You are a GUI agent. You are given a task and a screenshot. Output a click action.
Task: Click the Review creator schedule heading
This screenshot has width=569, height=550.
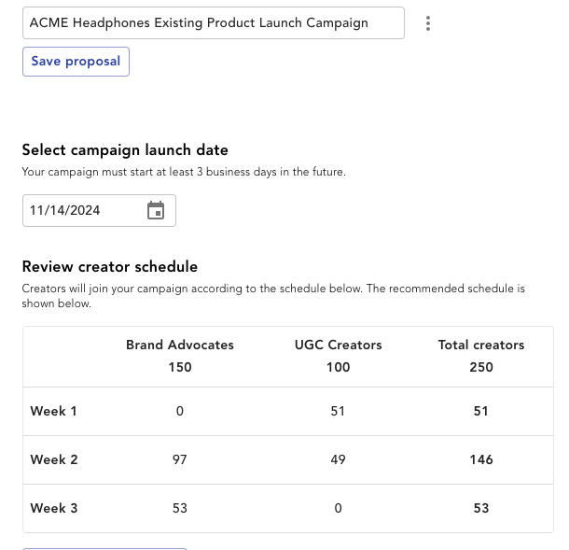(x=109, y=266)
